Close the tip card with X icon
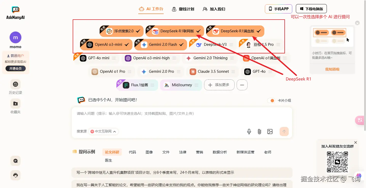Viewport: 366px width, 188px height. [x=357, y=23]
